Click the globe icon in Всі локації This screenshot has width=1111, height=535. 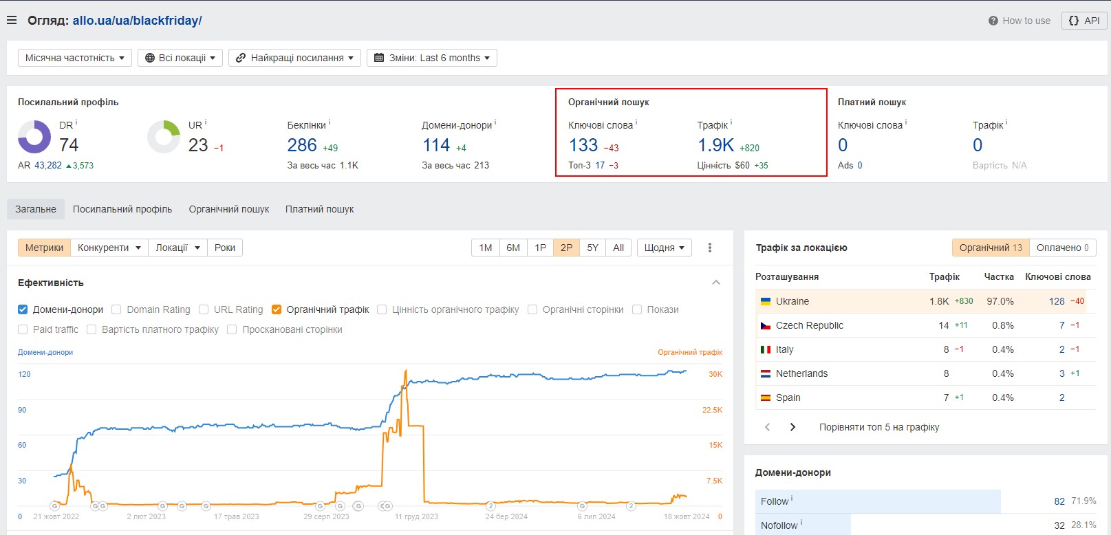tap(150, 58)
